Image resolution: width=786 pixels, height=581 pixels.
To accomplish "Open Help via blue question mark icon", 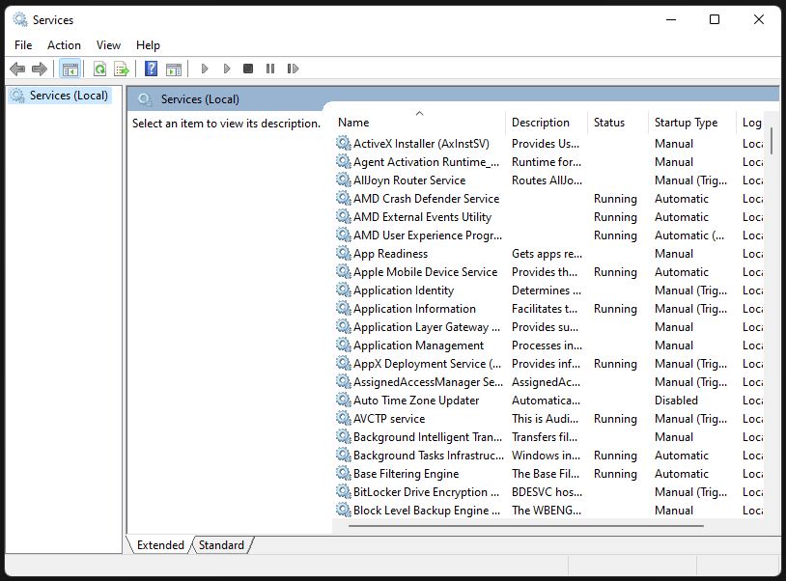I will pos(151,69).
